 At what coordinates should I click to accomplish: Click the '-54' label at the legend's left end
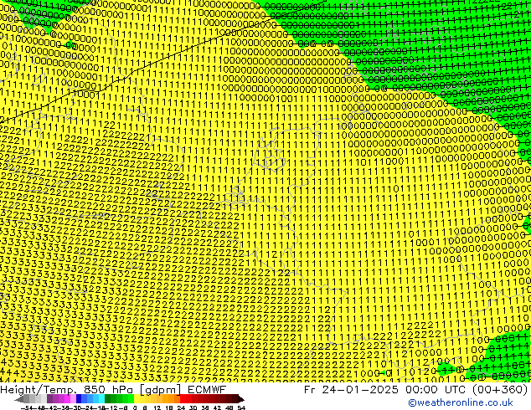27,407
